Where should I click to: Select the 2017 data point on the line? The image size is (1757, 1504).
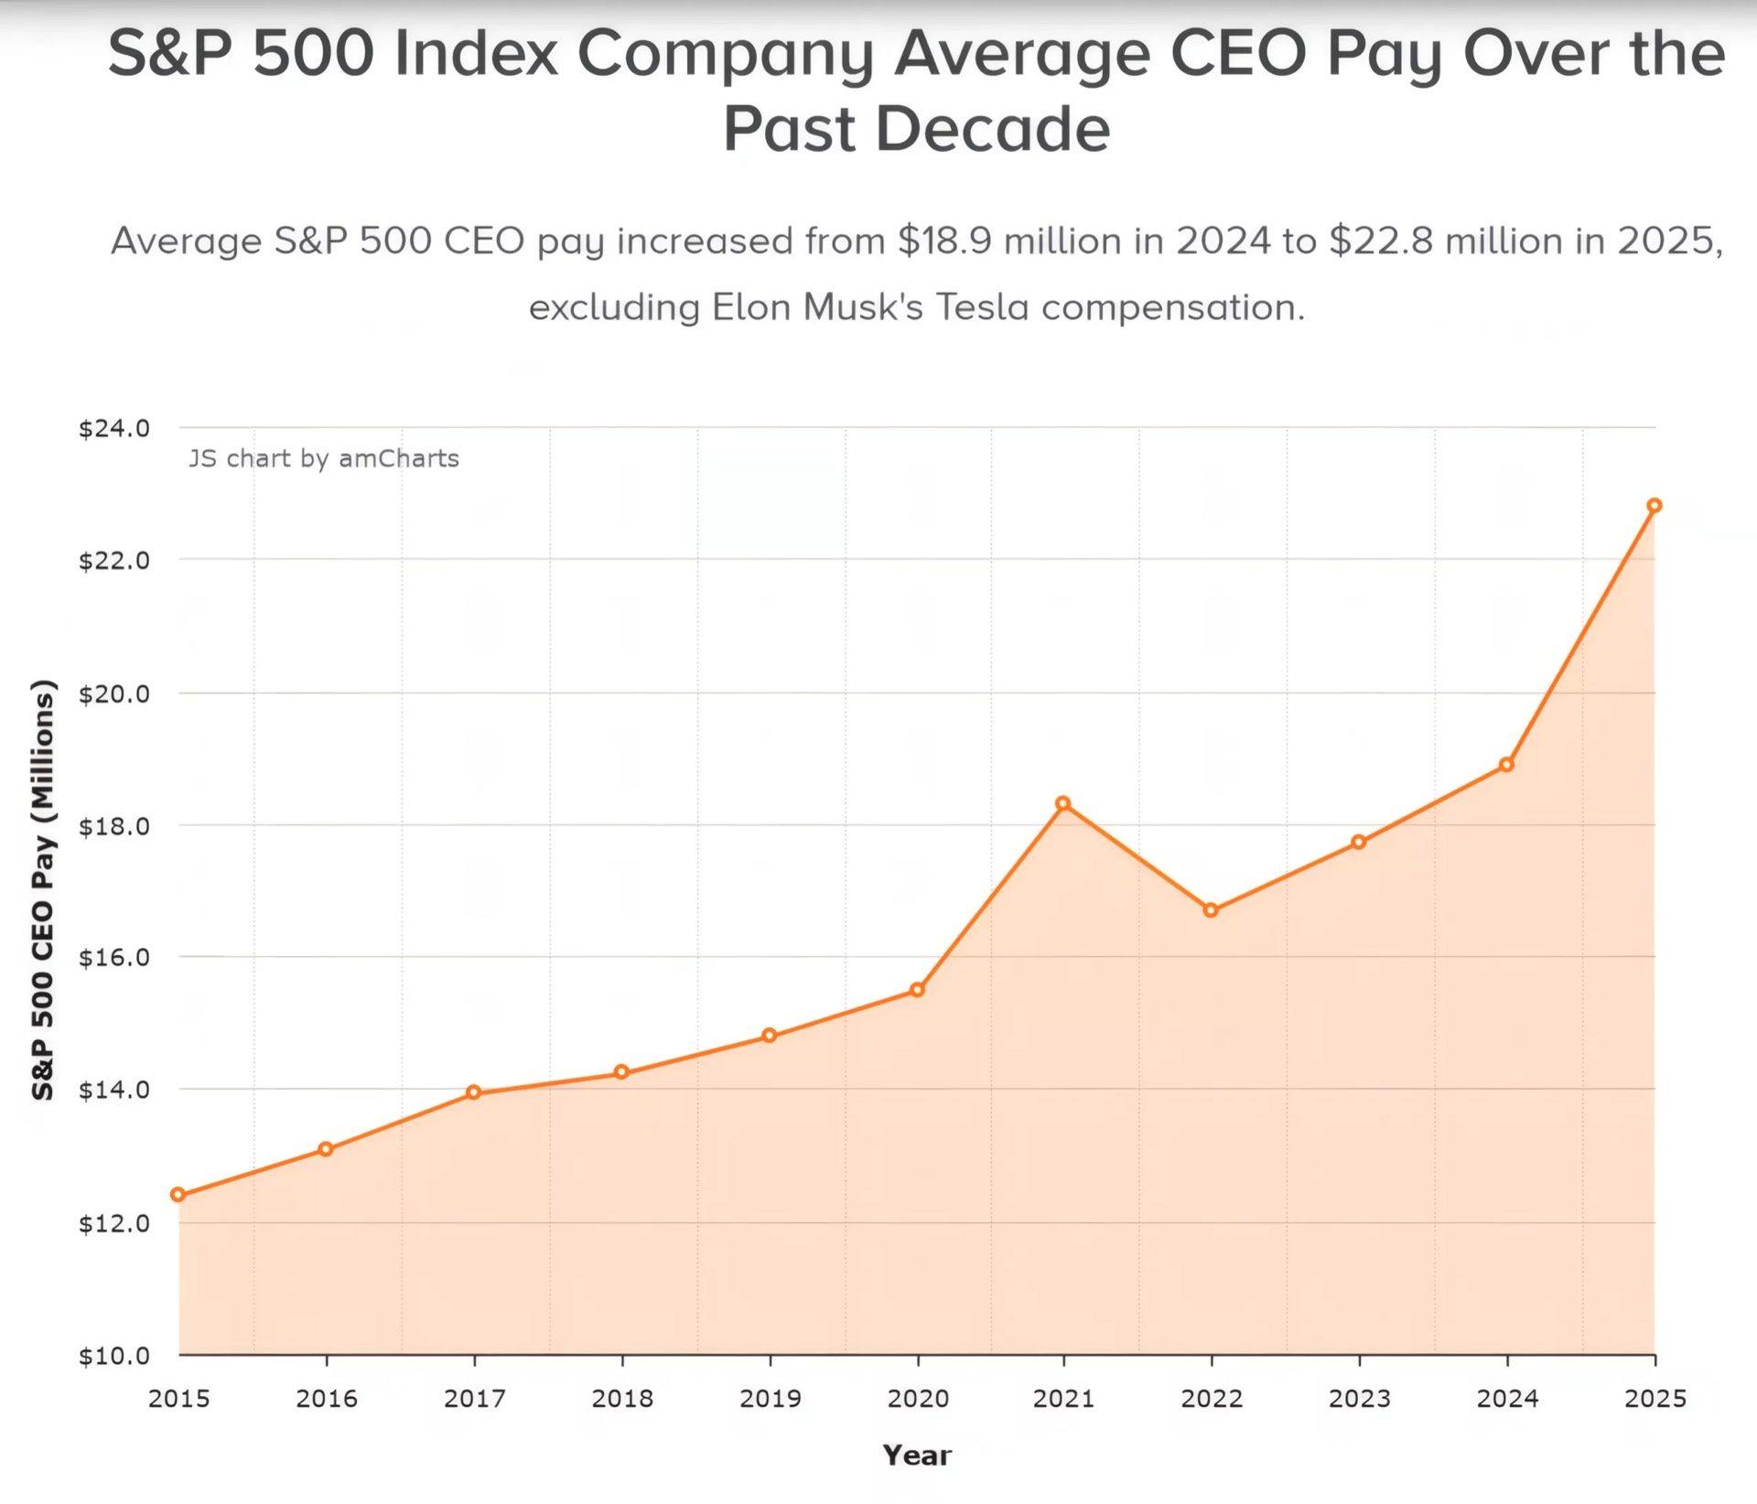[474, 1092]
